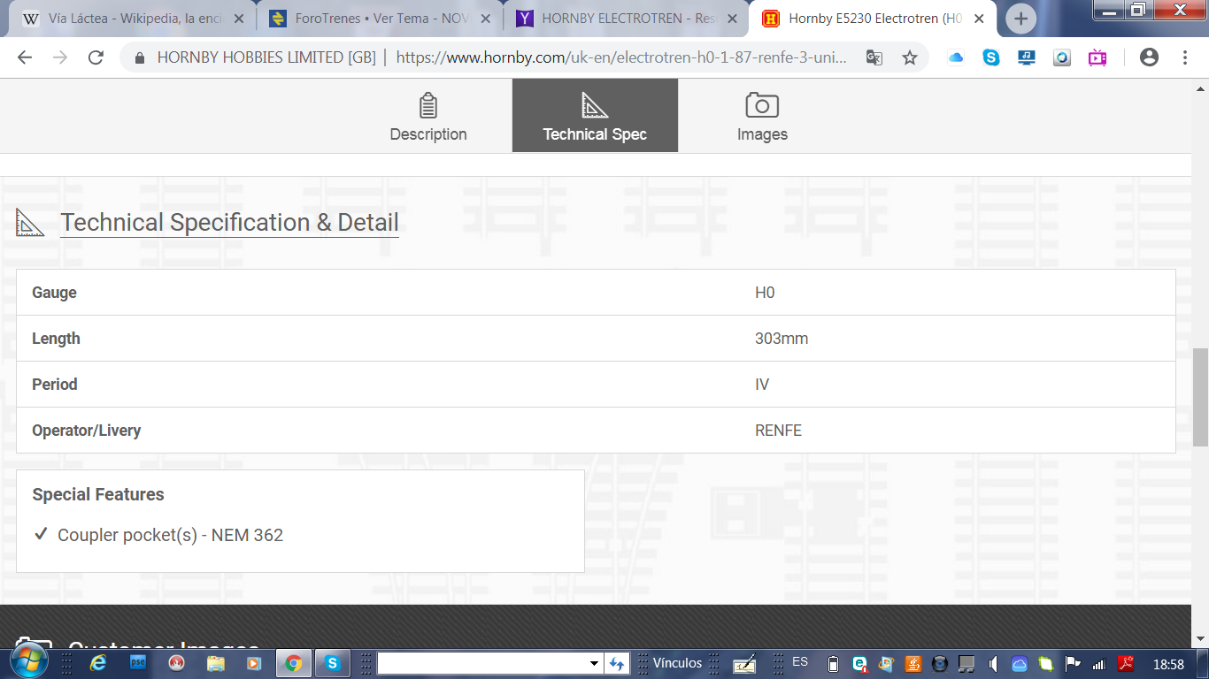The width and height of the screenshot is (1209, 679).
Task: Click the scrollbar down arrow
Action: 1201,638
